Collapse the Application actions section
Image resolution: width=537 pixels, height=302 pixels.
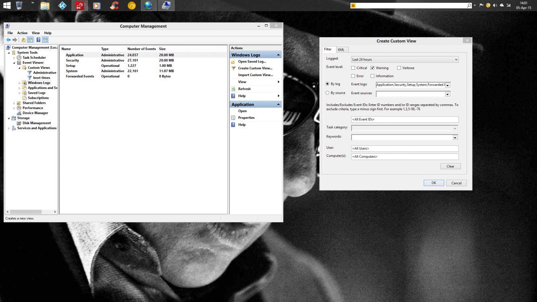(x=278, y=104)
